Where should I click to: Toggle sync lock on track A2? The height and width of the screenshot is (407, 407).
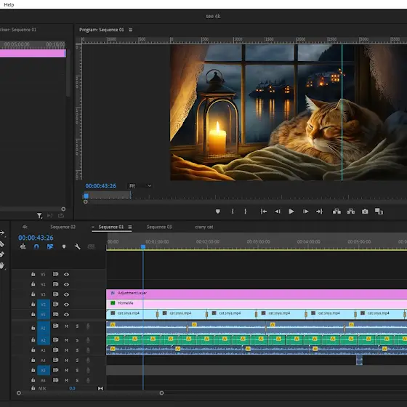(55, 340)
